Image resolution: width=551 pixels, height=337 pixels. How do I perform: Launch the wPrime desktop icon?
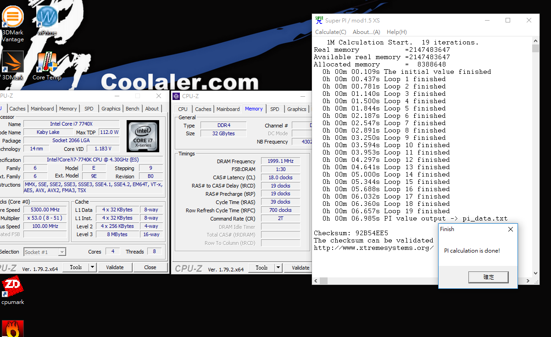pyautogui.click(x=47, y=20)
